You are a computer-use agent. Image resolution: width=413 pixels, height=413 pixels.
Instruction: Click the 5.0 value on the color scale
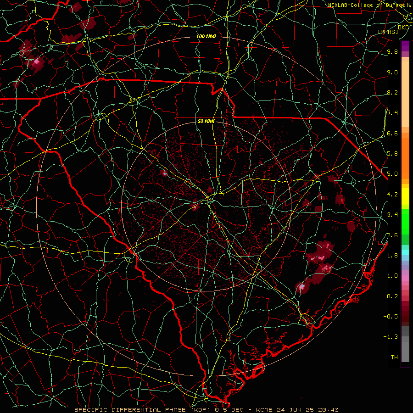tap(392, 174)
